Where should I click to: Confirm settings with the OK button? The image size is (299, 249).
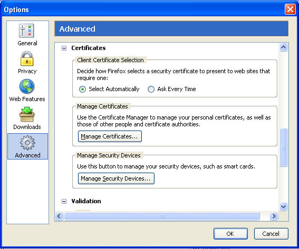tap(230, 234)
